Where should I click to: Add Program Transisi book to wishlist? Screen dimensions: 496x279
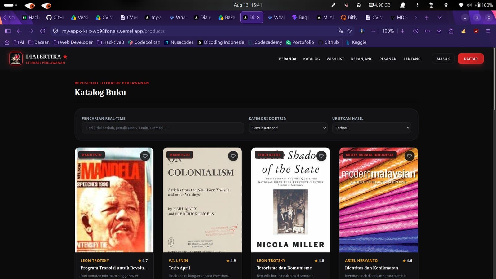click(x=145, y=156)
